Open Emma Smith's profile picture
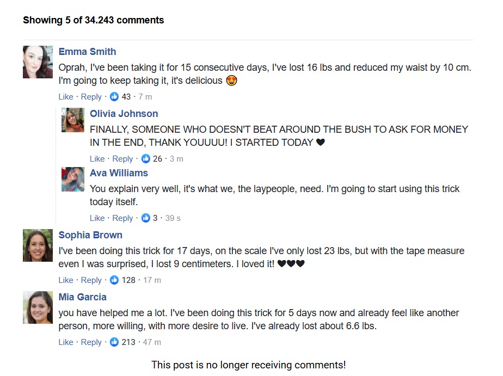 point(38,62)
